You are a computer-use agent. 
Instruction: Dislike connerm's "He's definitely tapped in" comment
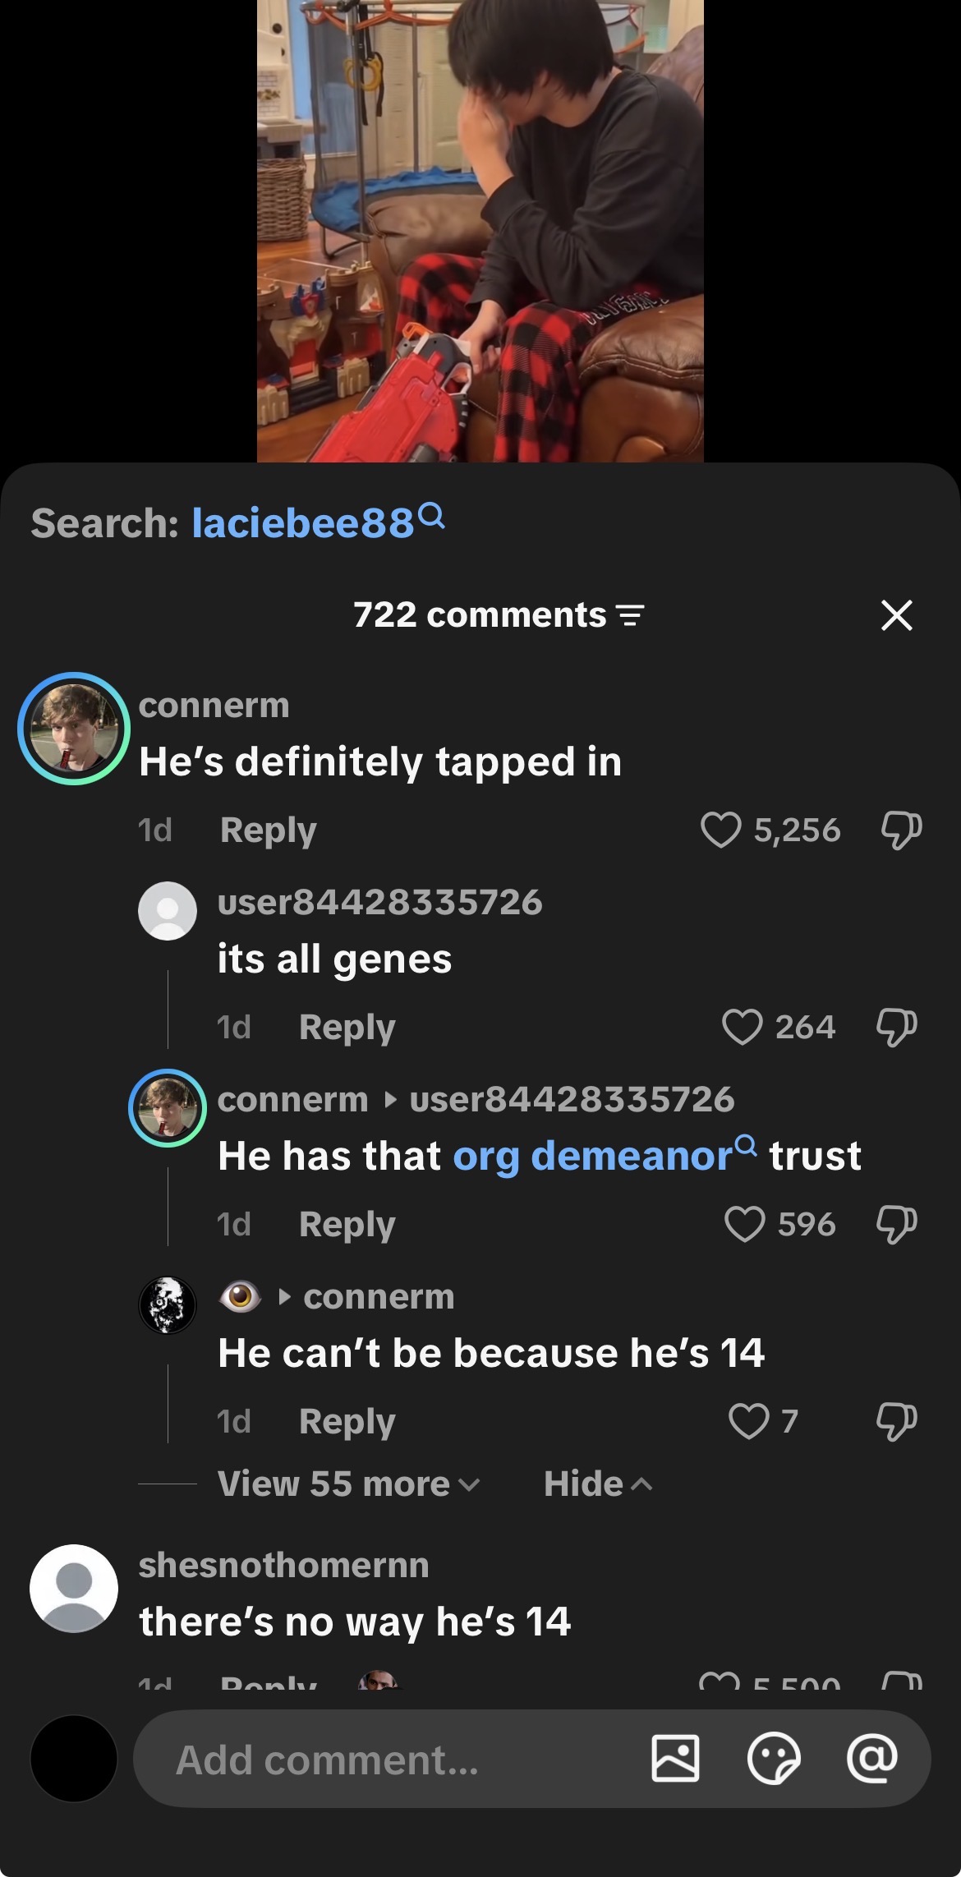[x=901, y=830]
